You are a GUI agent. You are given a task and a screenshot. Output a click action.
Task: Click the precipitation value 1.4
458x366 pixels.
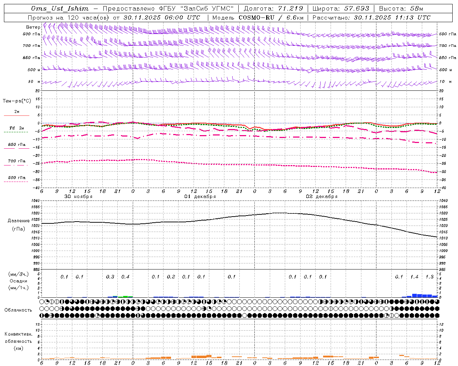coord(414,277)
